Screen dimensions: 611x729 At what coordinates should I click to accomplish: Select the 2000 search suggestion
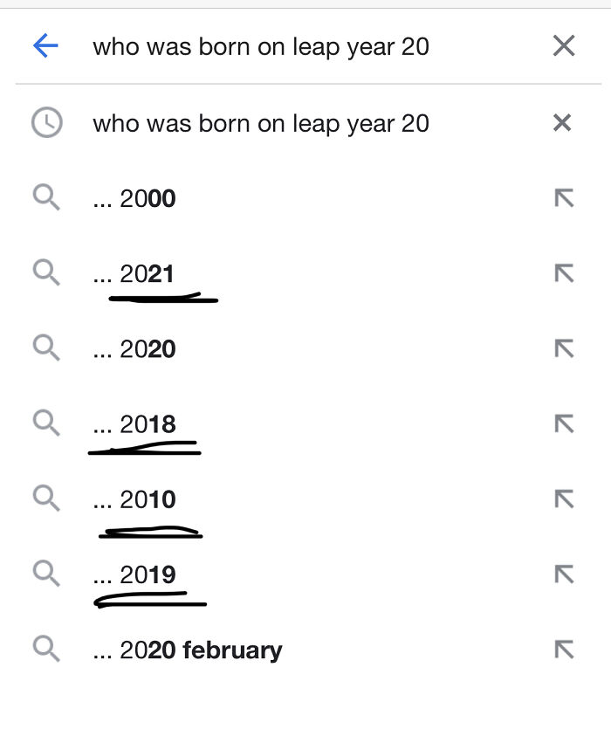pyautogui.click(x=135, y=198)
